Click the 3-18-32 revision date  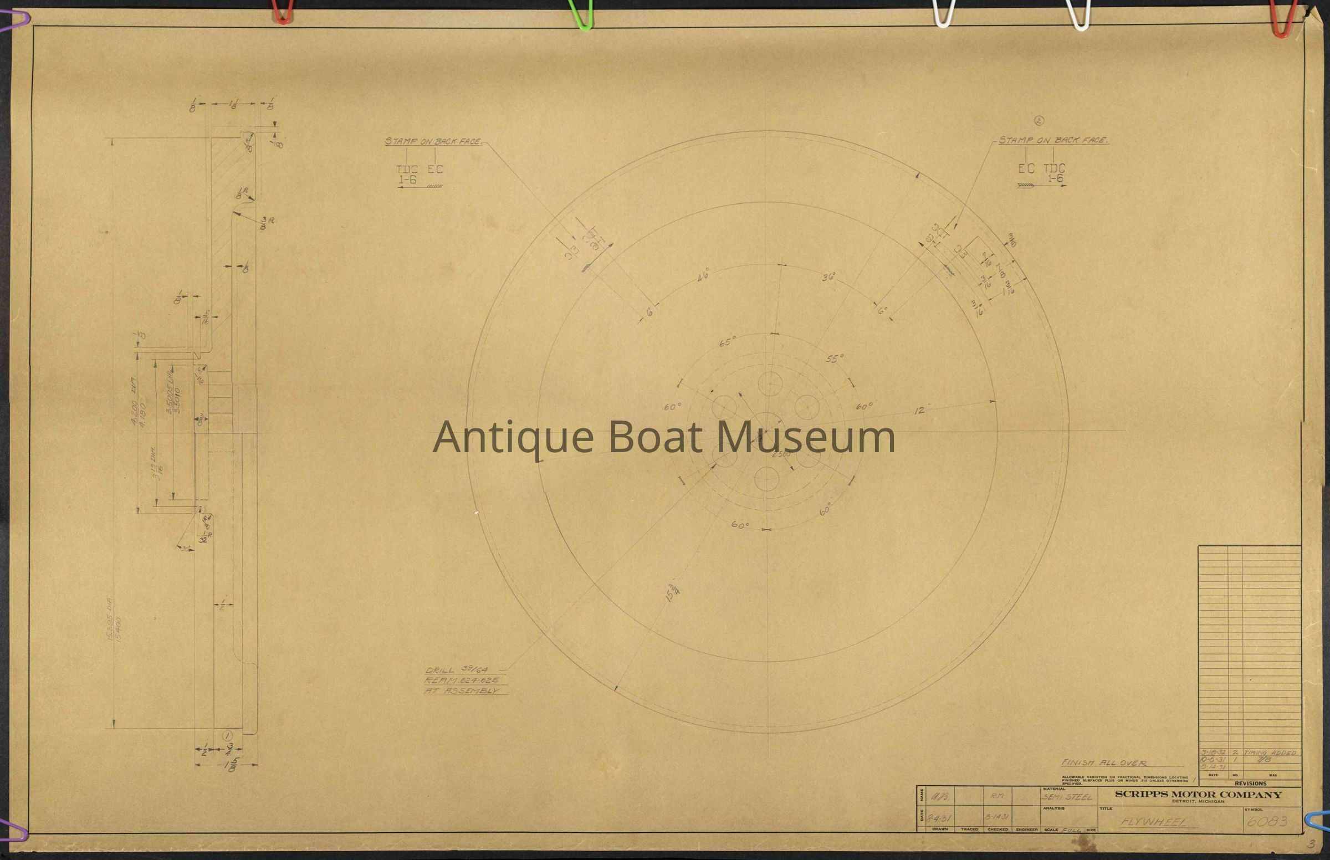tap(1212, 753)
